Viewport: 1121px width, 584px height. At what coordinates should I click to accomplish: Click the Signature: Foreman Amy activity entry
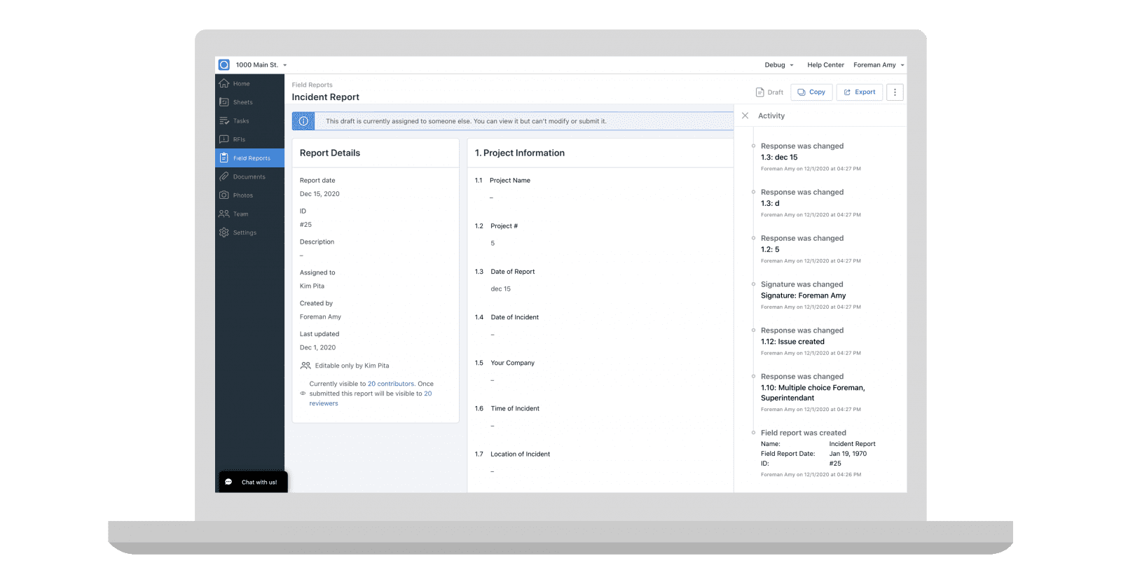804,296
